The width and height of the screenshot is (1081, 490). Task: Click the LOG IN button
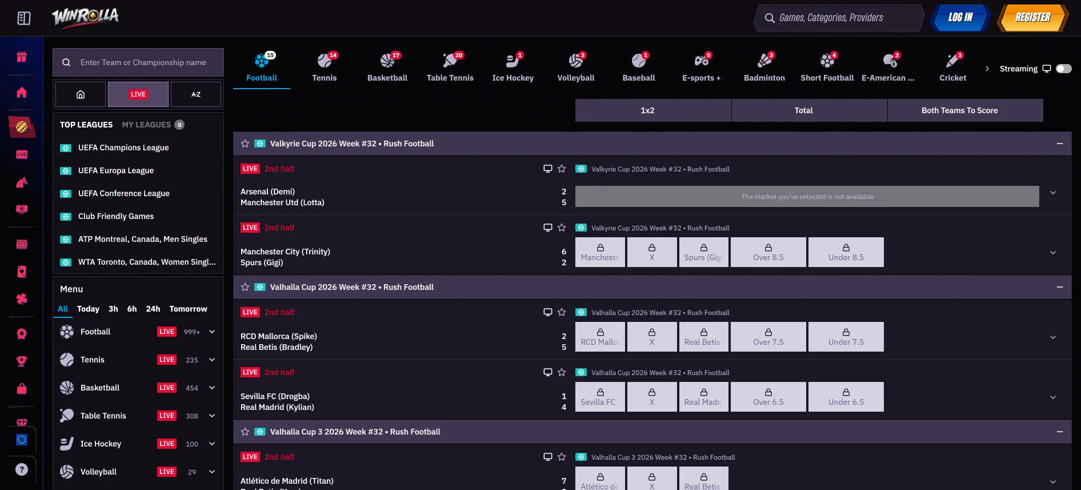pos(960,18)
